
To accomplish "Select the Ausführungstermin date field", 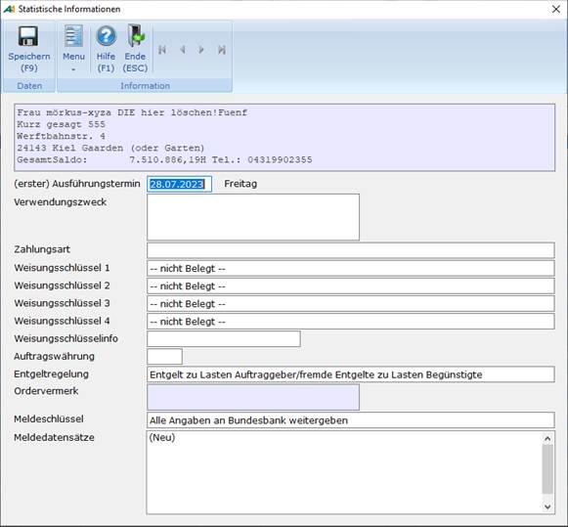I will [x=179, y=184].
